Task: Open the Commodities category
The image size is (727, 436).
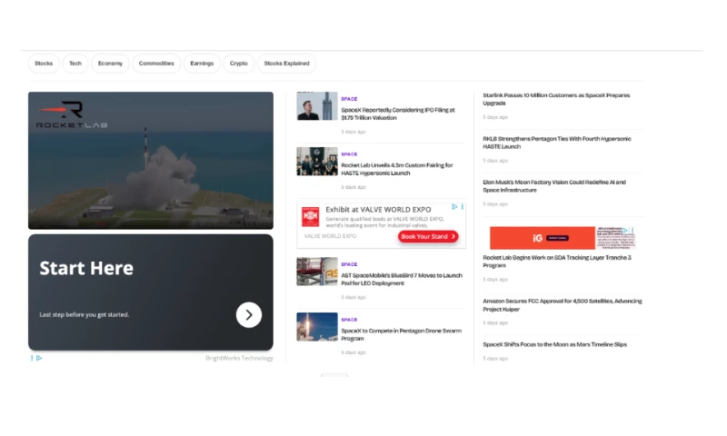Action: click(156, 64)
